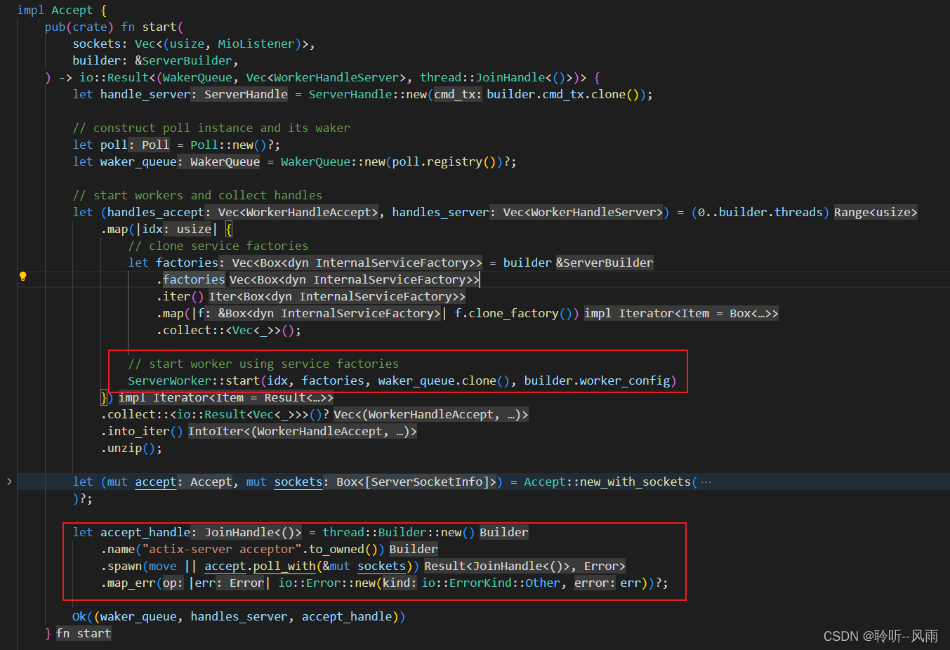This screenshot has height=650, width=950.
Task: Click the 'Range<usize>' type hint
Action: click(x=876, y=212)
